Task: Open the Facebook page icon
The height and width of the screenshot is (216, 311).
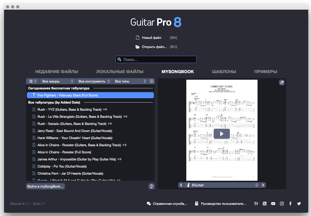Action: pyautogui.click(x=290, y=204)
